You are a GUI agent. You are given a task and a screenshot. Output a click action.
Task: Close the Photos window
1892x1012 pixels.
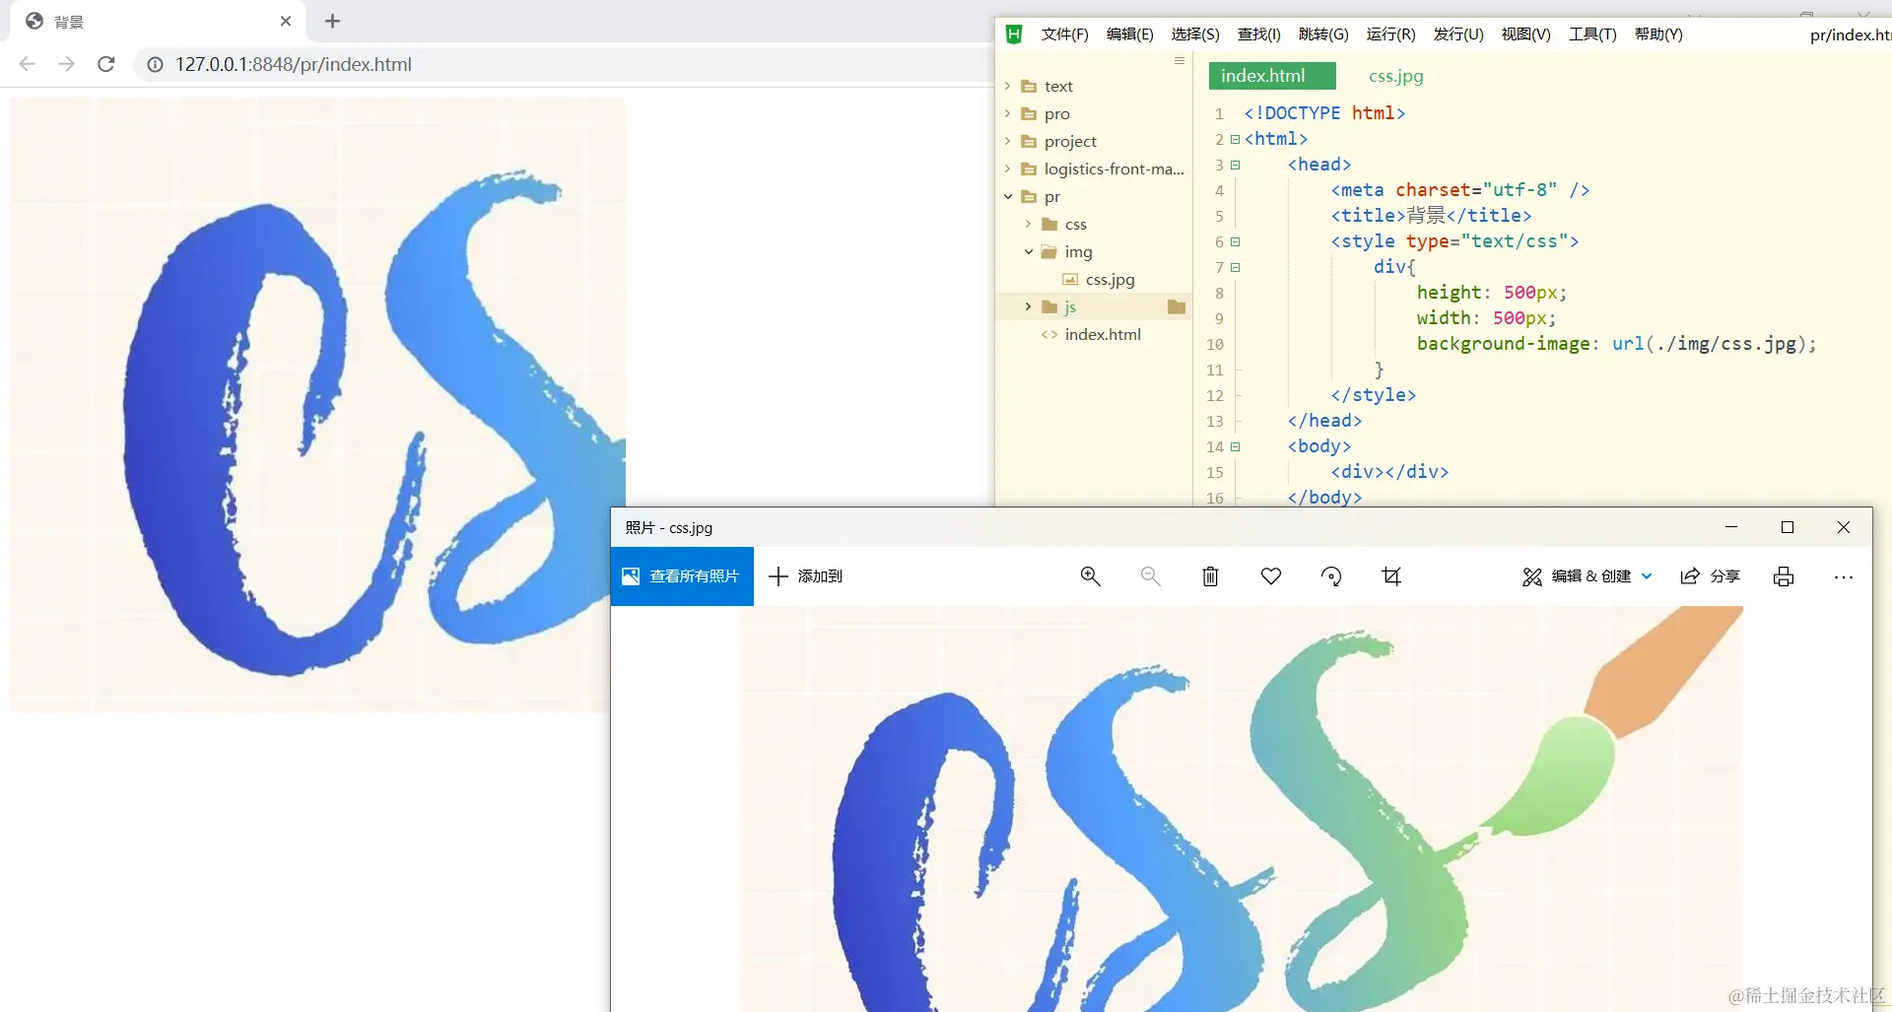[1844, 527]
